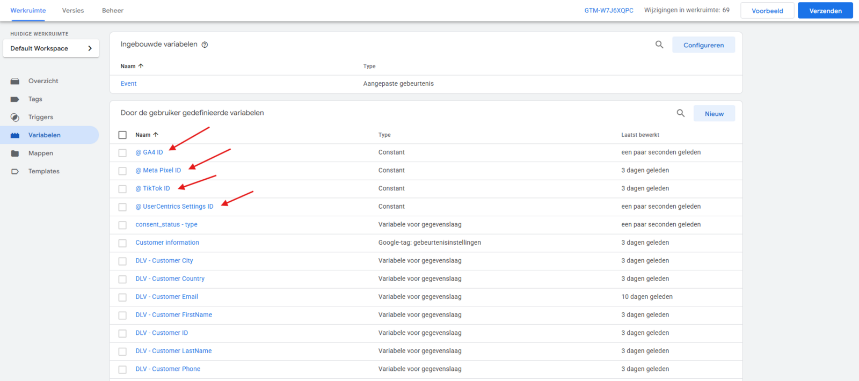Click the Voorbeeld preview button
859x381 pixels.
(767, 11)
